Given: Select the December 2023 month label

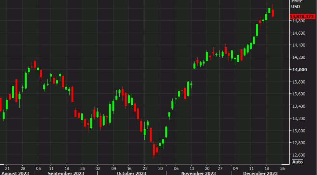Looking at the screenshot, I should tap(260, 173).
